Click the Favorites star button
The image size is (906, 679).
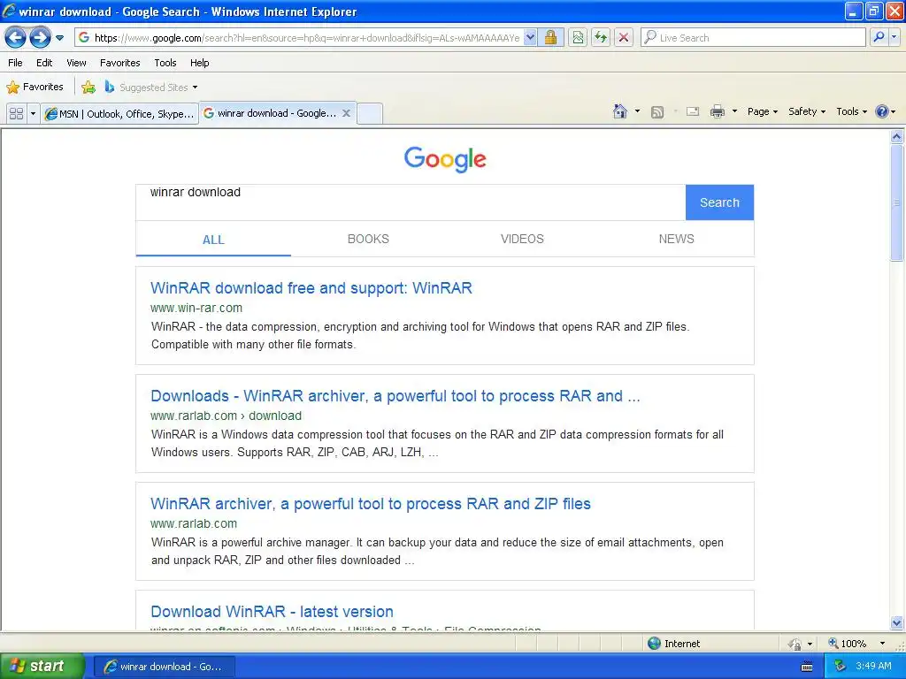point(35,88)
